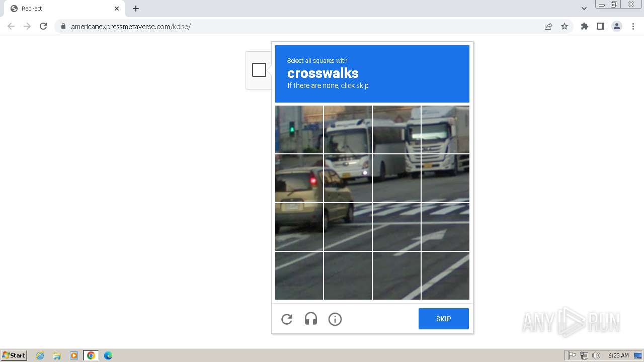The image size is (644, 362).
Task: Launch Microsoft Edge from the taskbar
Action: (108, 355)
